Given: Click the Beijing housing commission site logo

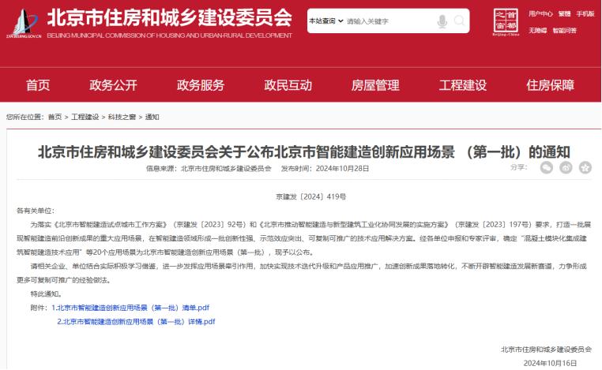Looking at the screenshot, I should point(22,21).
